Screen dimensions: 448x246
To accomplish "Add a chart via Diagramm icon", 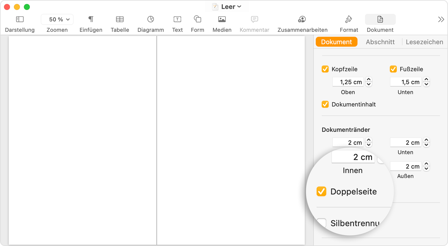I will 150,19.
